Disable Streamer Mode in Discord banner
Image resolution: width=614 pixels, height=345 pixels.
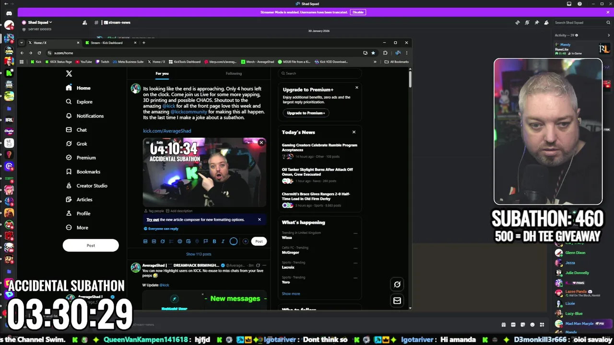[358, 12]
